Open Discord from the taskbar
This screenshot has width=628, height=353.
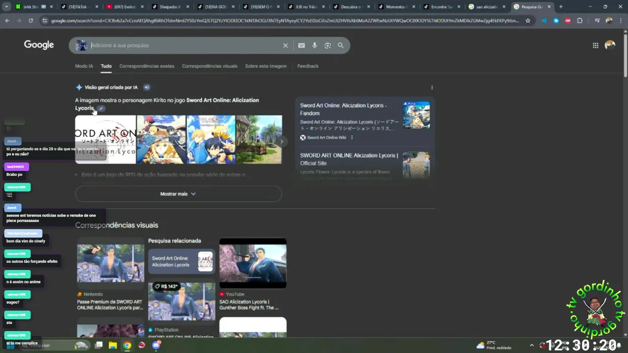pos(156,345)
